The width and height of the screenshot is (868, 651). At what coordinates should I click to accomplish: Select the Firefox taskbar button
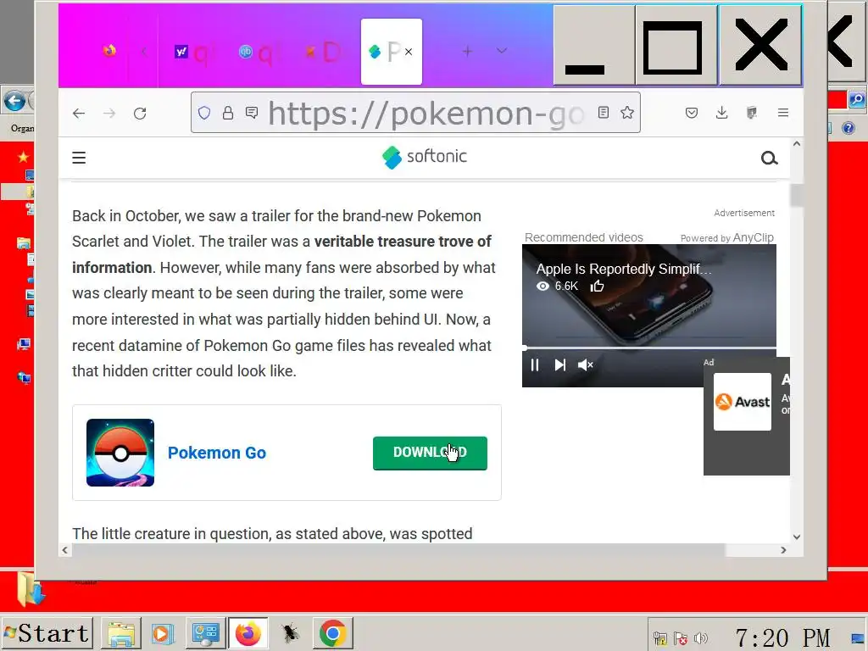(x=248, y=633)
